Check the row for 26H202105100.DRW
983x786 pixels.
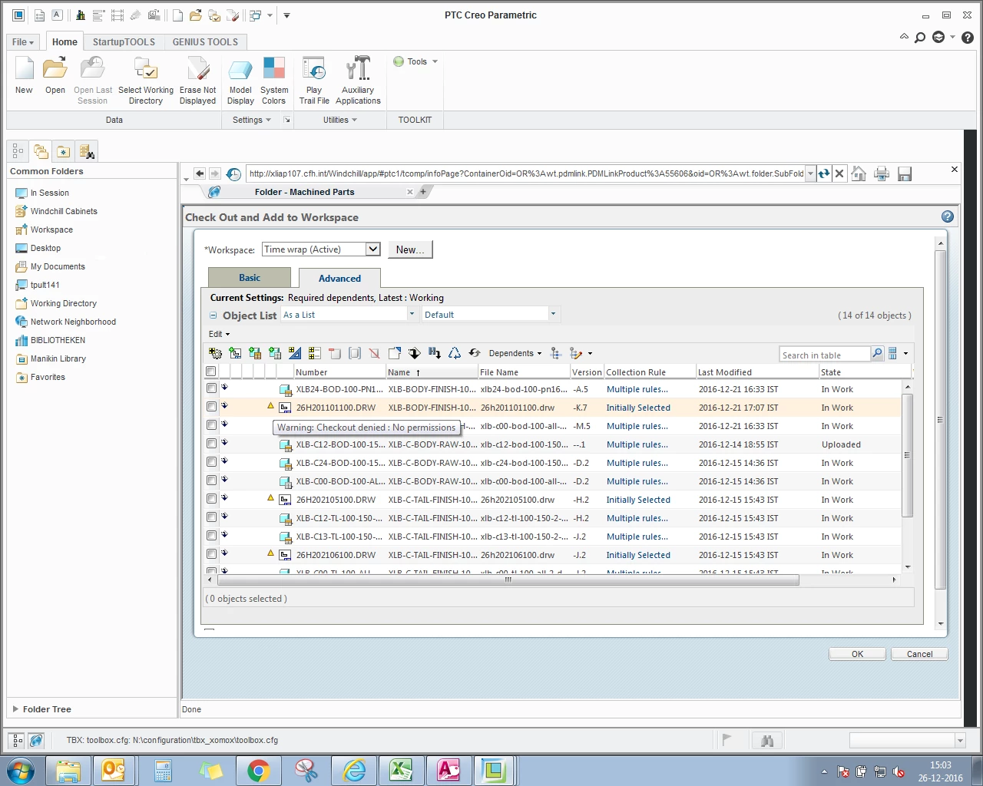pos(211,499)
